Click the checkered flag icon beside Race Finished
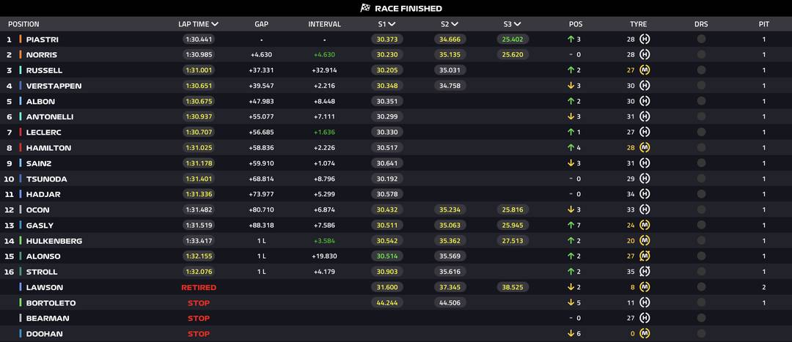The height and width of the screenshot is (342, 792). point(364,8)
